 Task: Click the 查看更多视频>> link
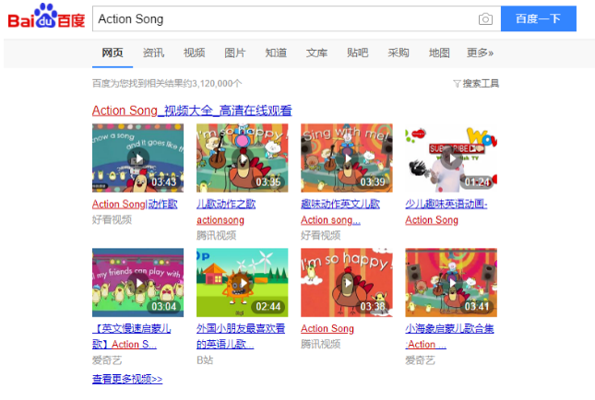(127, 379)
